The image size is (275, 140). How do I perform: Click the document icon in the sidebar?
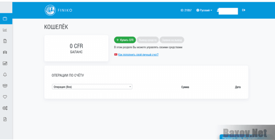(x=5, y=41)
